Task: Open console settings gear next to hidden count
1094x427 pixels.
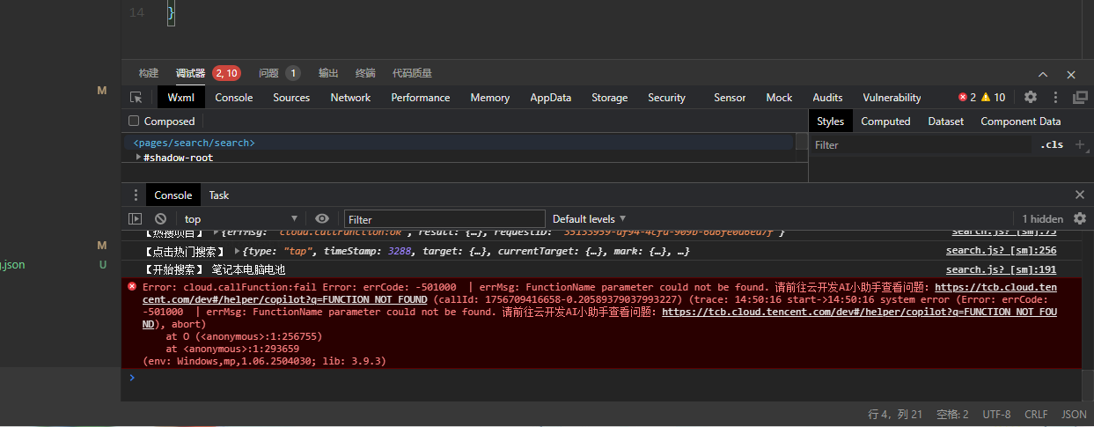Action: pos(1080,218)
